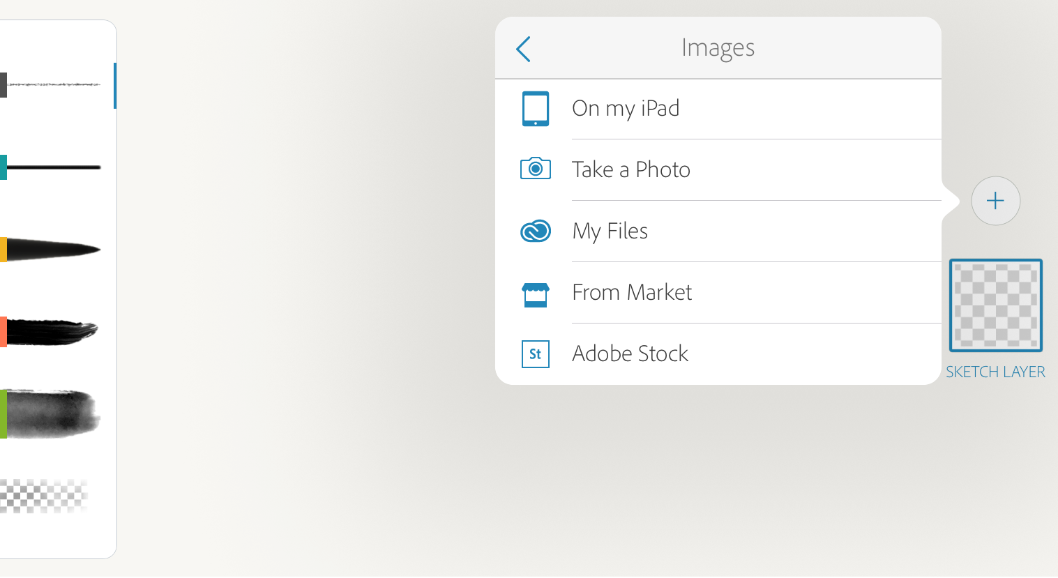Image resolution: width=1058 pixels, height=578 pixels.
Task: Select the pencil brush tool
Action: pyautogui.click(x=49, y=85)
